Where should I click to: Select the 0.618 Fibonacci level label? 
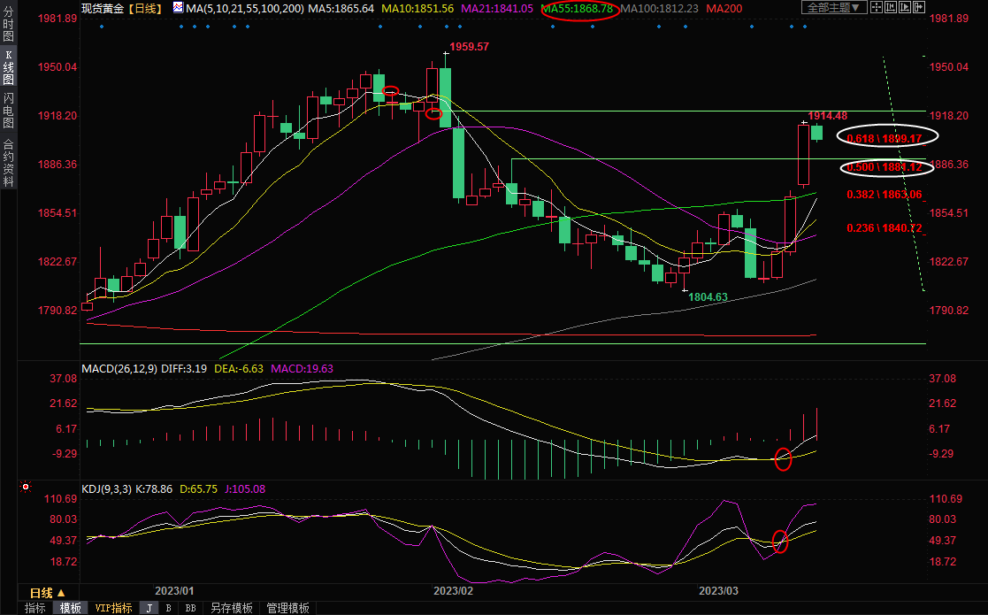(x=884, y=139)
